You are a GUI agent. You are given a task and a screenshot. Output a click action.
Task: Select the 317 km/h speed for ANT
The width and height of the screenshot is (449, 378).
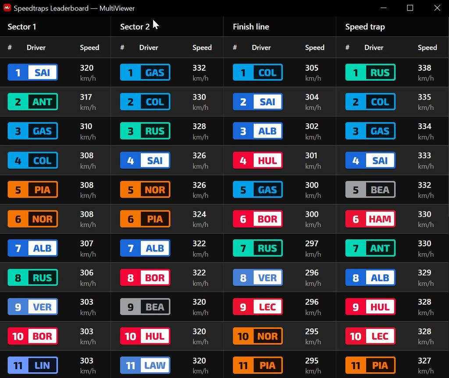88,102
